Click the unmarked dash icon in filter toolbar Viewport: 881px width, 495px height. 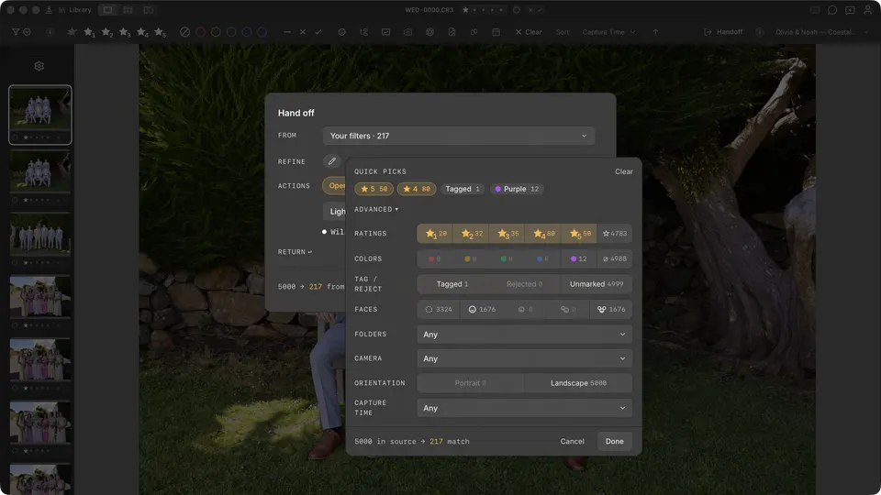(x=287, y=32)
